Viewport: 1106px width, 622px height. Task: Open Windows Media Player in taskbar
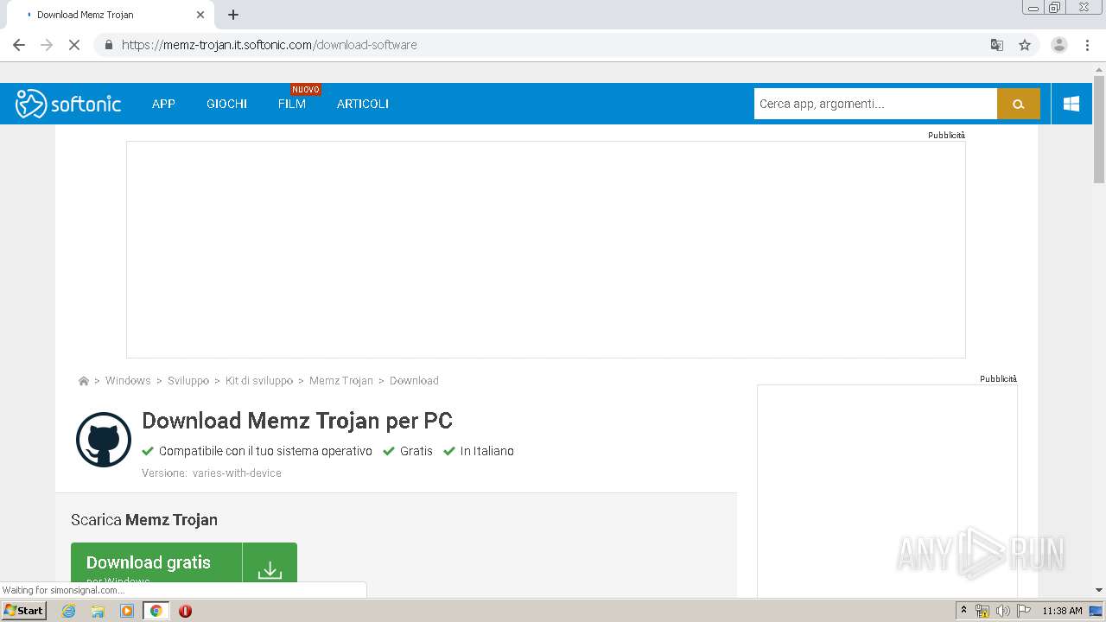tap(127, 611)
